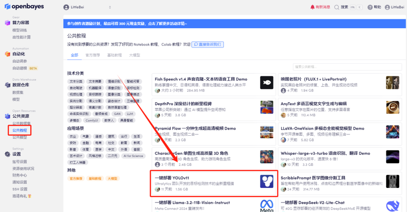Click the DeepSeek whale logo
Image resolution: width=407 pixels, height=212 pixels.
coord(392,206)
